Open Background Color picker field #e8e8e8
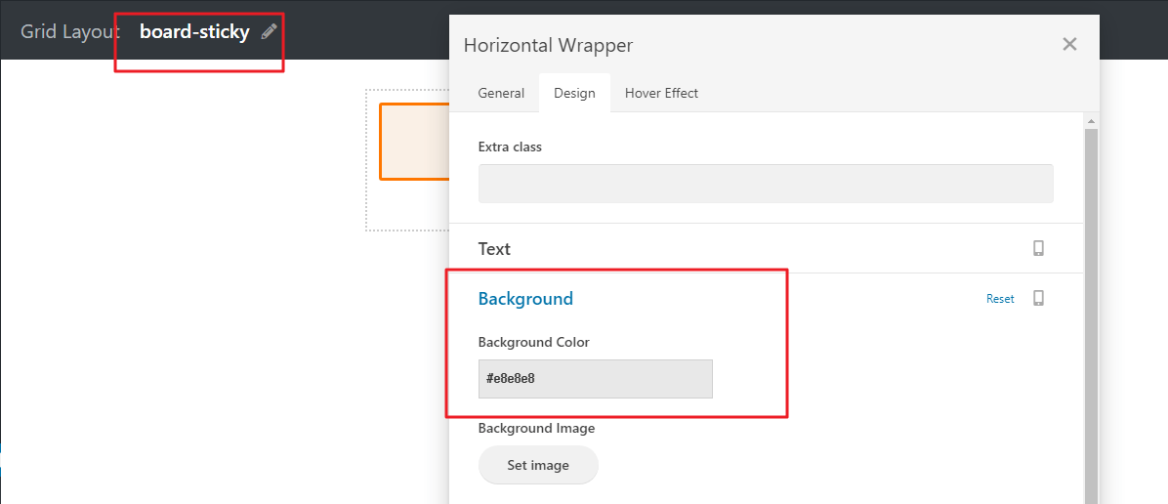The width and height of the screenshot is (1168, 504). 595,379
